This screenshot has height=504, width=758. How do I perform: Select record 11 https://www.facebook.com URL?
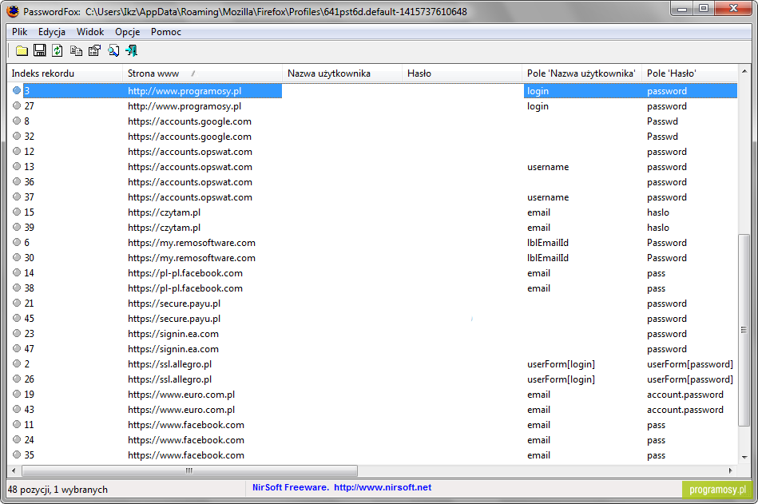(x=186, y=425)
